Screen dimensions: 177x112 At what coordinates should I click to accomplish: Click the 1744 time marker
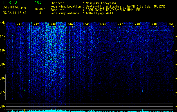click(x=69, y=24)
